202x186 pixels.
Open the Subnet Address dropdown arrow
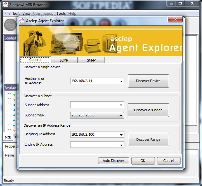coord(121,105)
